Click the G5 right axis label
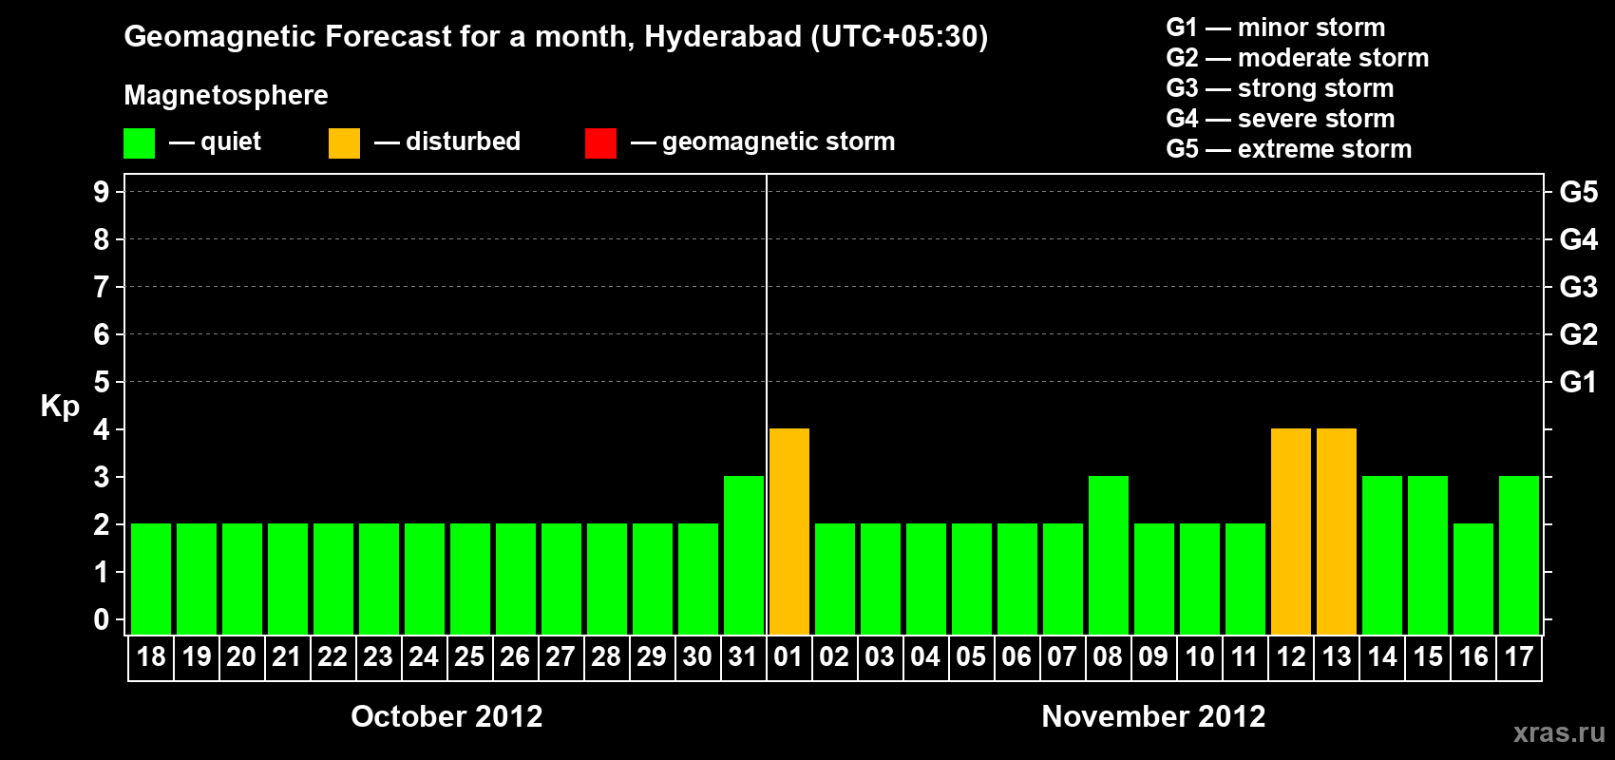Screen dimensions: 1615x760 click(x=1579, y=192)
